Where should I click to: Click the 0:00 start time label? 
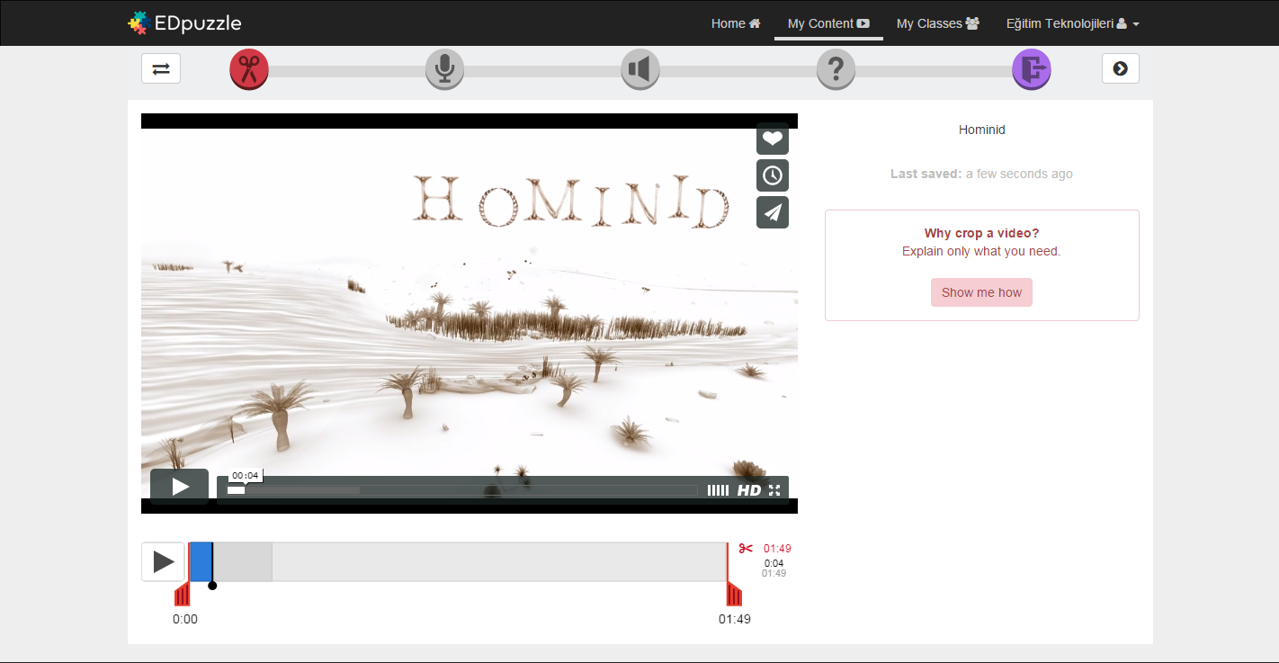(x=185, y=619)
